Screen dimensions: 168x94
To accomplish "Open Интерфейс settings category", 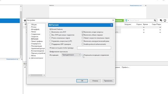I will (35, 29).
